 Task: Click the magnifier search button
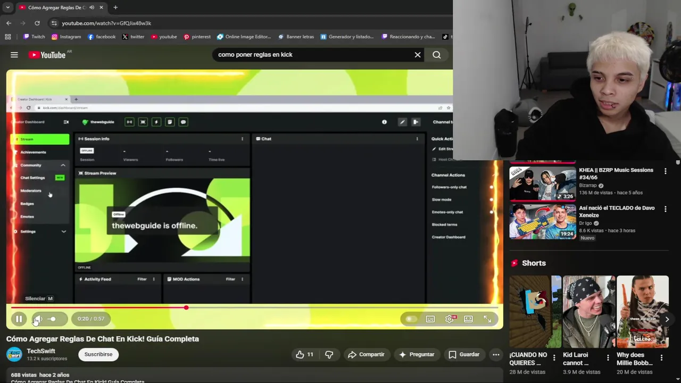436,54
